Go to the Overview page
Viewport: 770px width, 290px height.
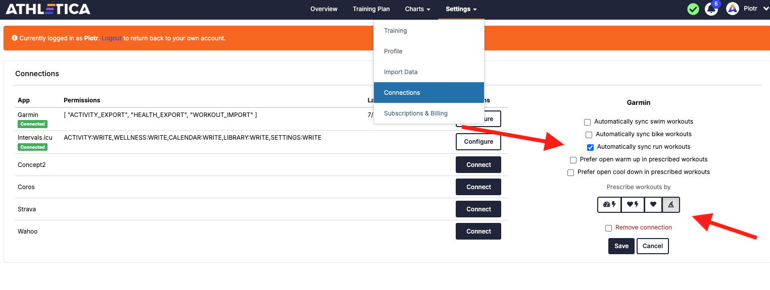click(324, 9)
